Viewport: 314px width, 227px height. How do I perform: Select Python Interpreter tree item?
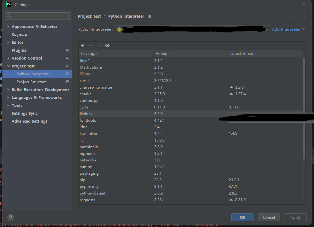37,74
